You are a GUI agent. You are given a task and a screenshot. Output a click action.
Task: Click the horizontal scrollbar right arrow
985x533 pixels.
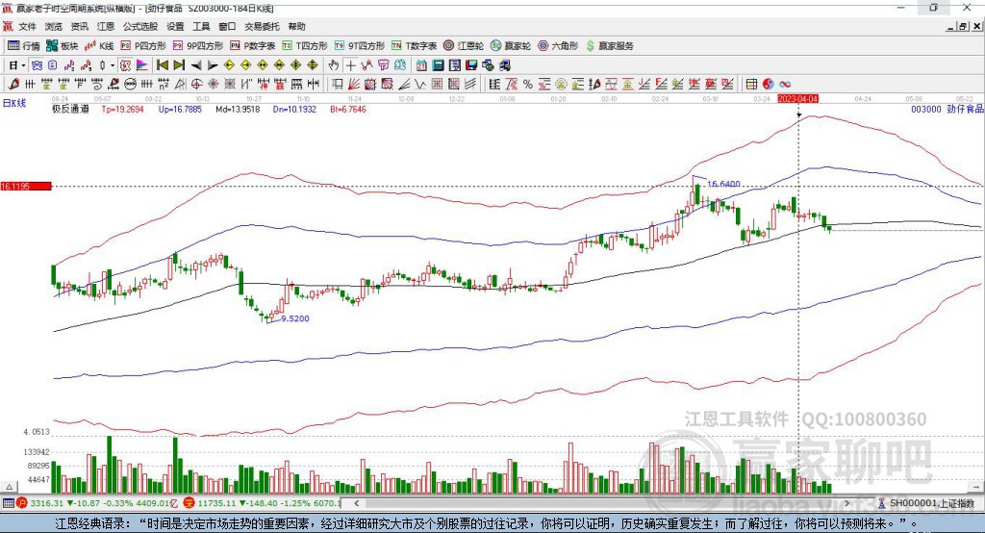[846, 503]
